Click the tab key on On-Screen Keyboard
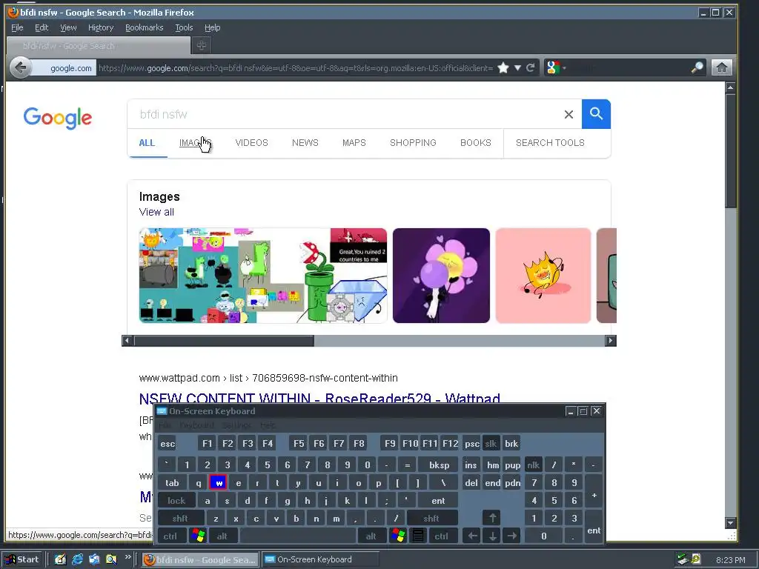Screen dimensions: 759x569 pos(172,482)
